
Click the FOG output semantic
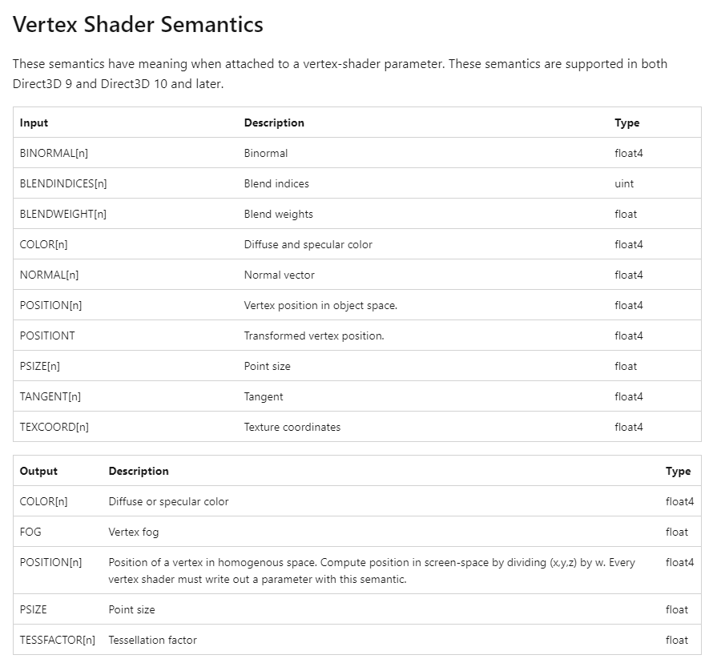tap(30, 532)
